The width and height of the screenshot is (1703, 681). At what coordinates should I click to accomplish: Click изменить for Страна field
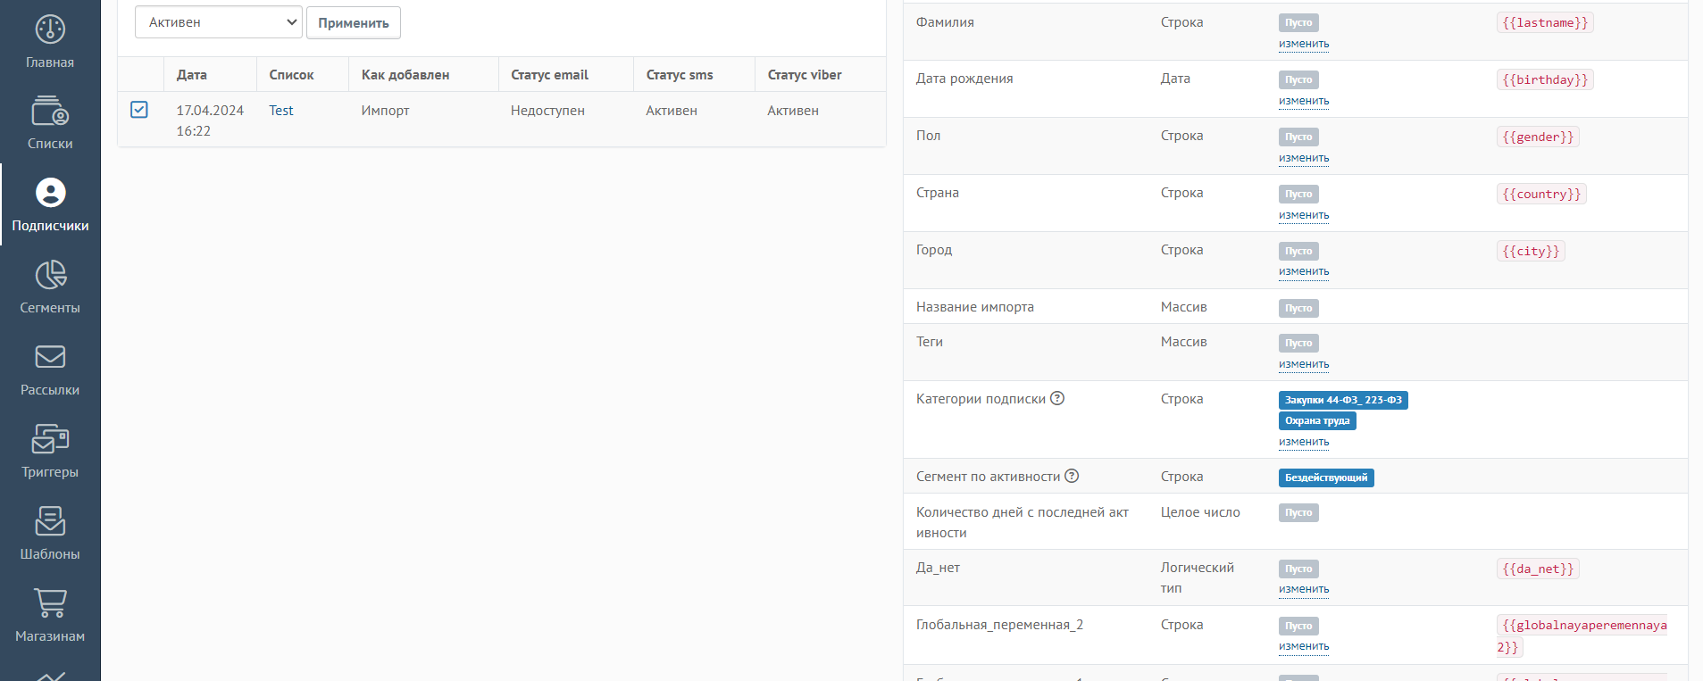(x=1304, y=215)
